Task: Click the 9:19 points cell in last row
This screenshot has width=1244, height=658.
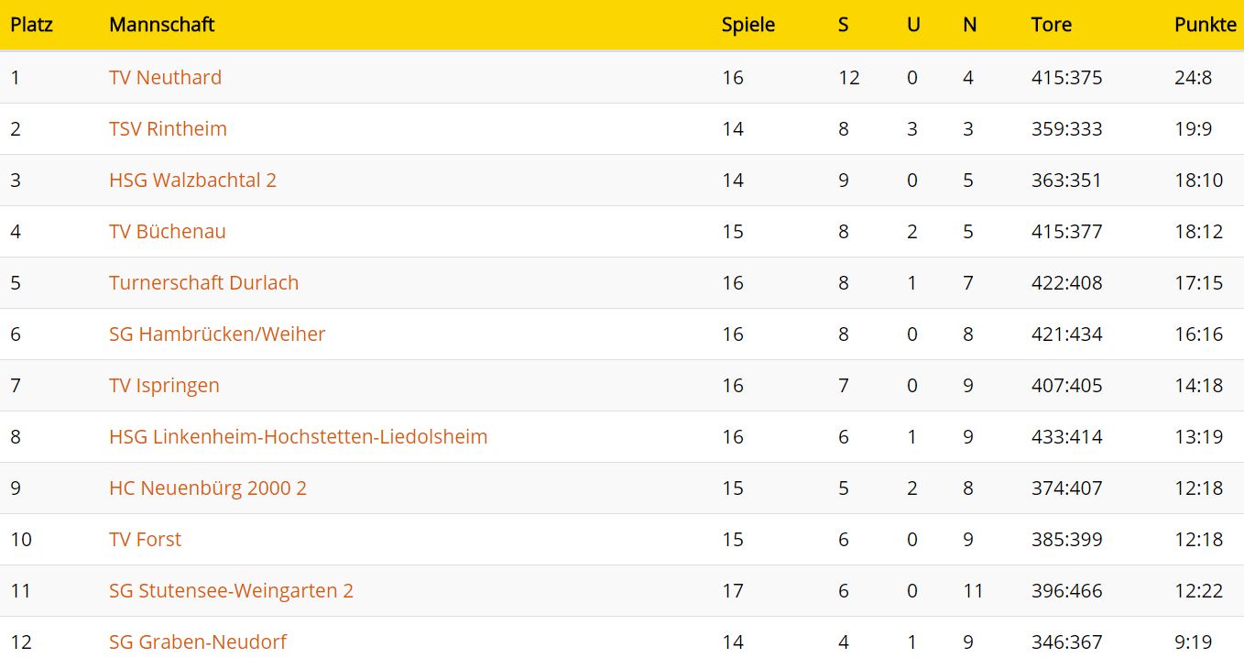Action: (x=1193, y=642)
